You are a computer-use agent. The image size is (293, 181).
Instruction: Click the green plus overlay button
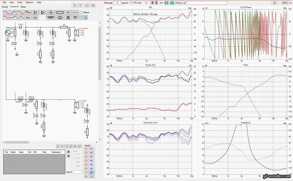[x=166, y=3]
